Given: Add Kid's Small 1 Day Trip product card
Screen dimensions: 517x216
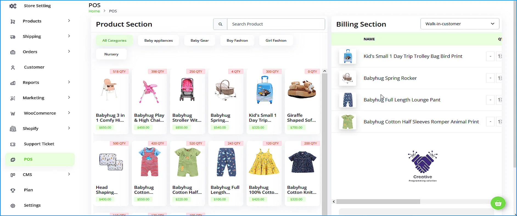Looking at the screenshot, I should [x=264, y=101].
